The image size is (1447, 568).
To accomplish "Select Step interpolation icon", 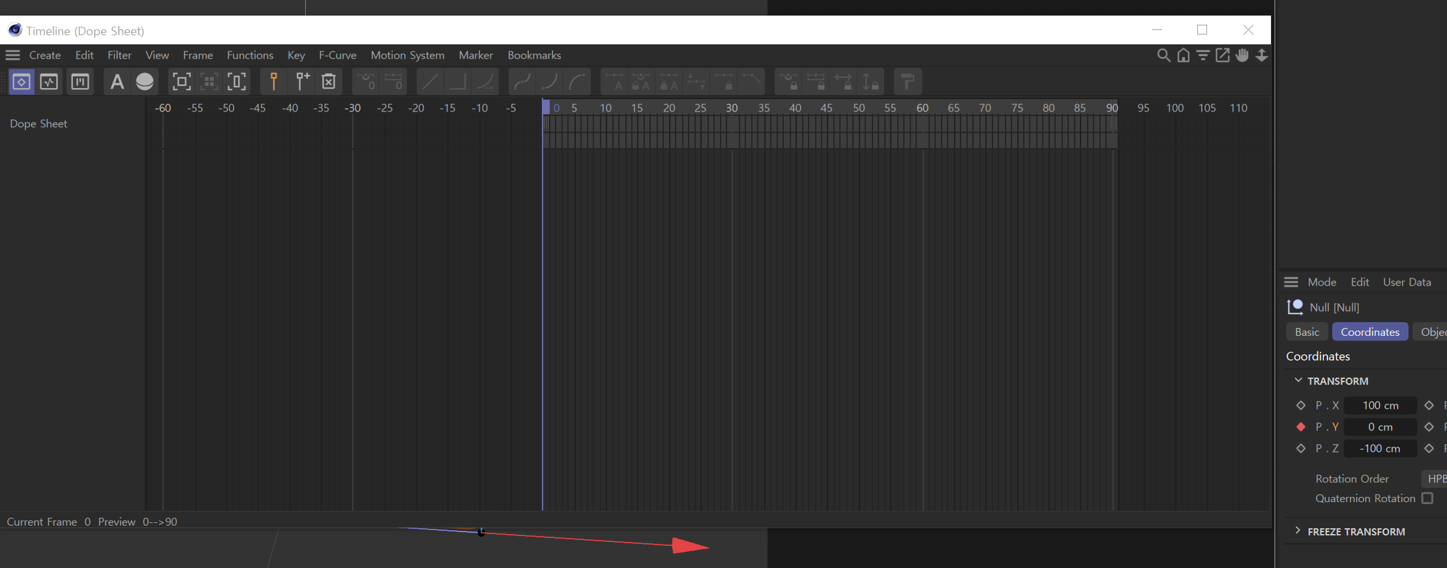I will pyautogui.click(x=458, y=82).
